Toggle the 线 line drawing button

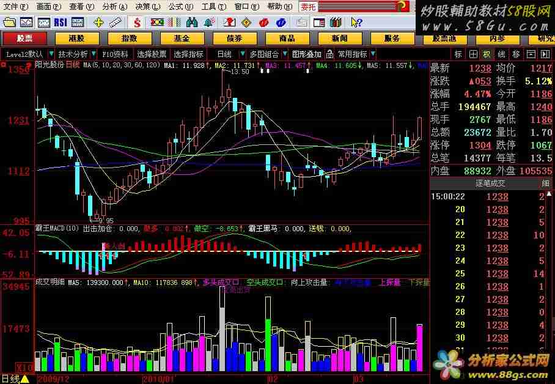click(502, 54)
